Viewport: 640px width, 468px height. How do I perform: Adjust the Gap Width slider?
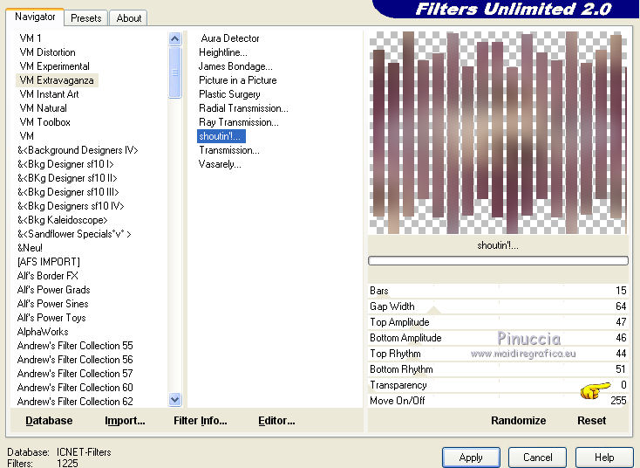pyautogui.click(x=498, y=306)
